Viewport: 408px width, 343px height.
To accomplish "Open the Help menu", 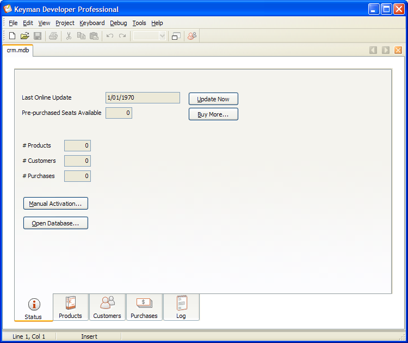I will click(x=157, y=23).
